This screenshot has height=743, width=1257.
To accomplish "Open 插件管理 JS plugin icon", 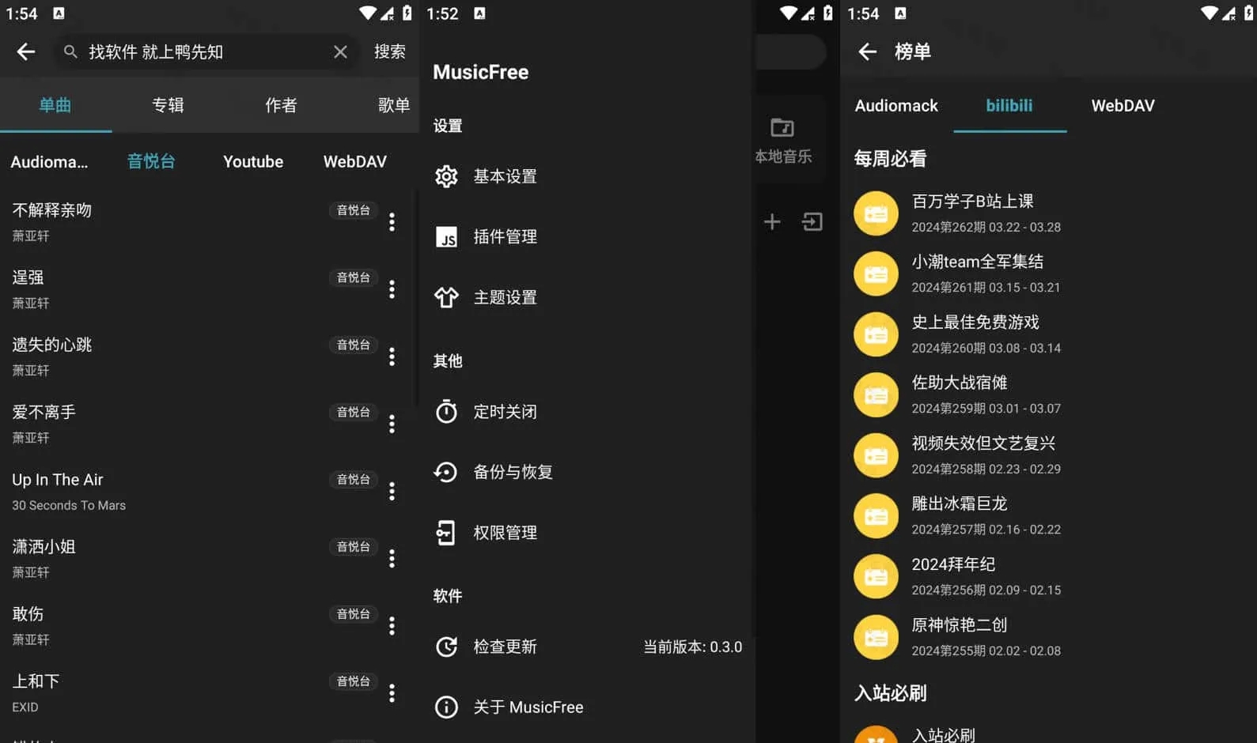I will 446,237.
